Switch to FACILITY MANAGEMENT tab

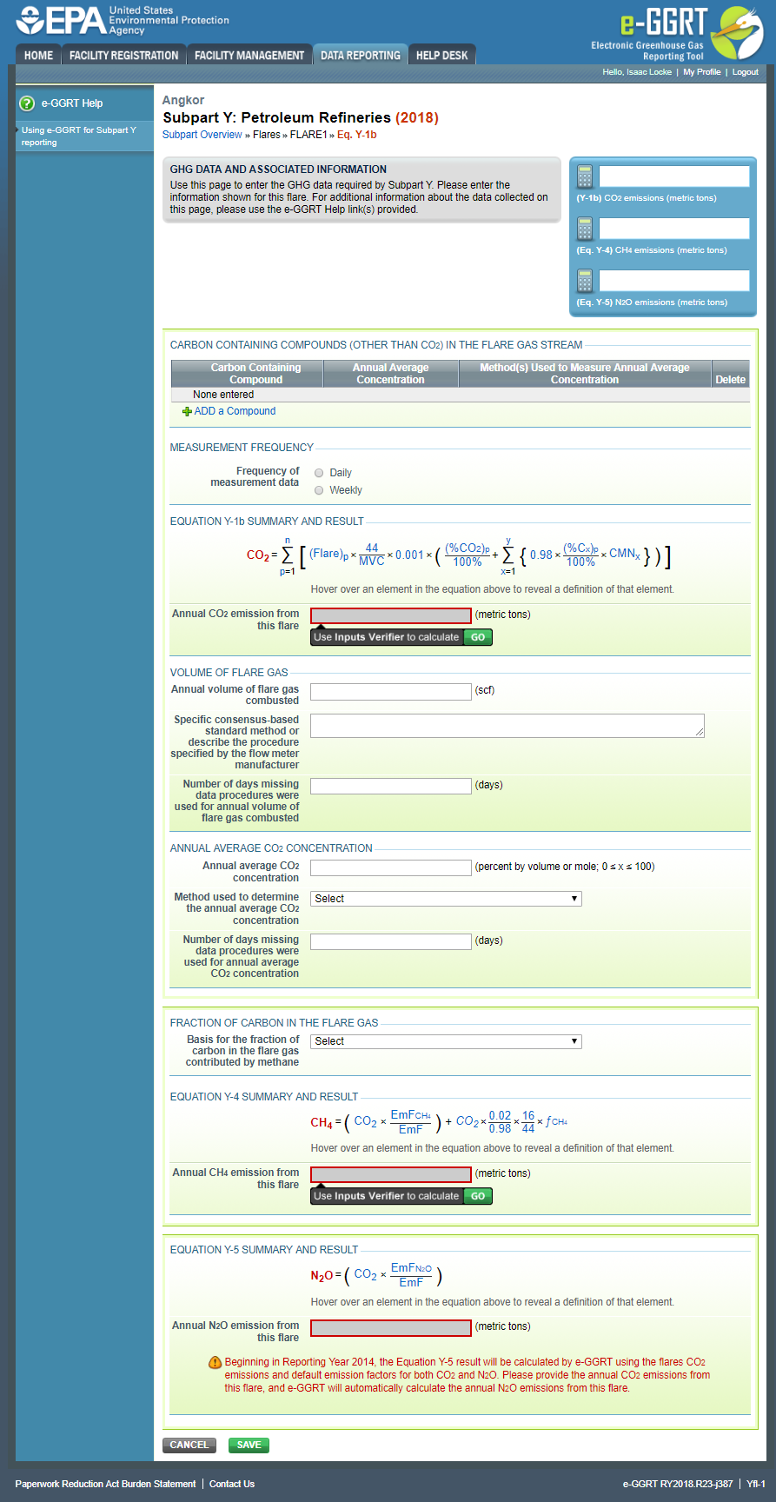(249, 55)
